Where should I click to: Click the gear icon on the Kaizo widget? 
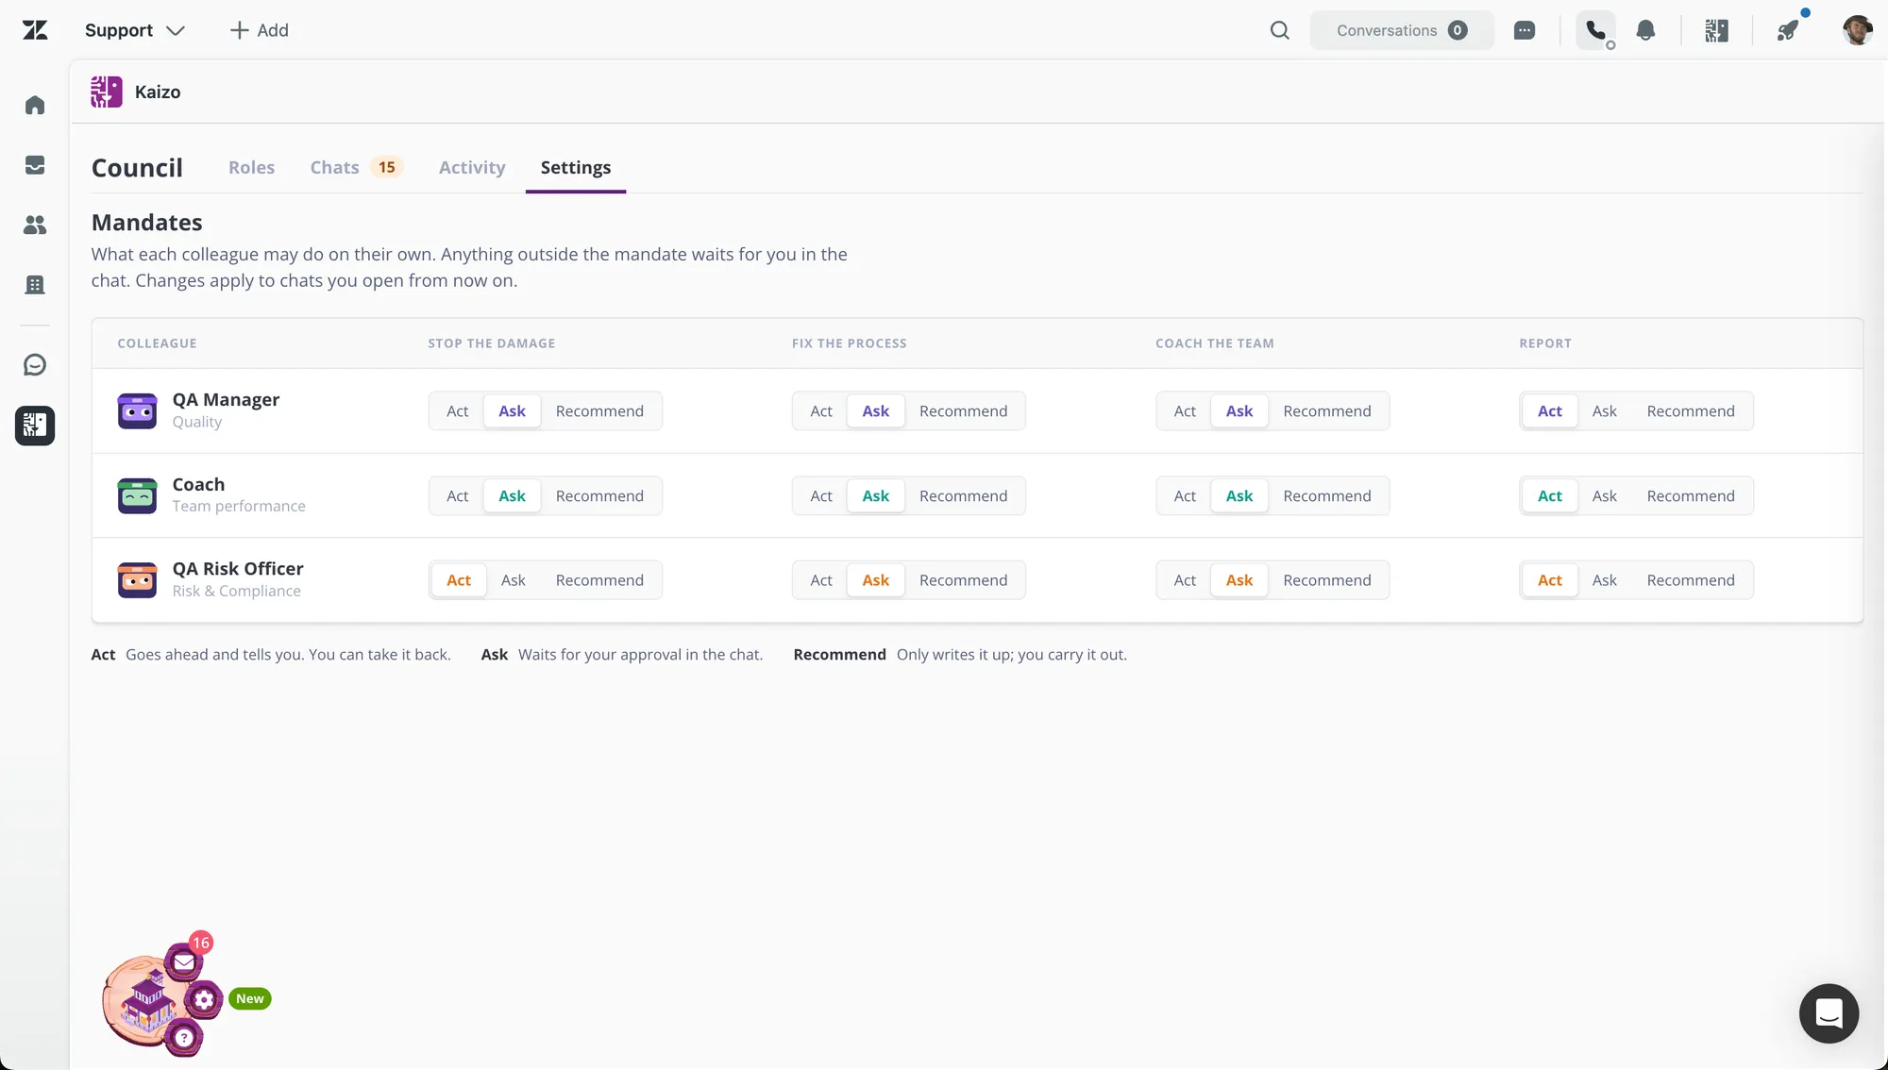coord(204,999)
